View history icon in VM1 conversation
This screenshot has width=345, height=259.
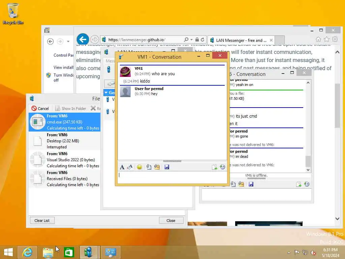click(x=222, y=167)
